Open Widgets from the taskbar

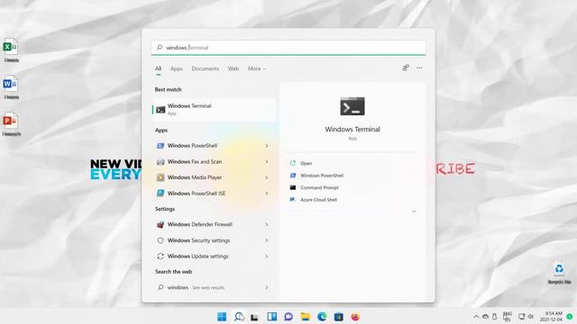click(272, 317)
